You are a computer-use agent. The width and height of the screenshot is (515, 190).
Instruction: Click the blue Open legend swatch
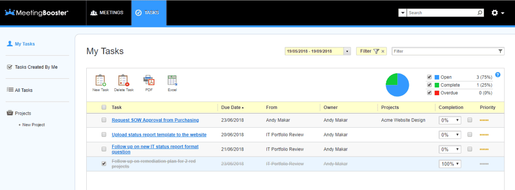tap(437, 77)
